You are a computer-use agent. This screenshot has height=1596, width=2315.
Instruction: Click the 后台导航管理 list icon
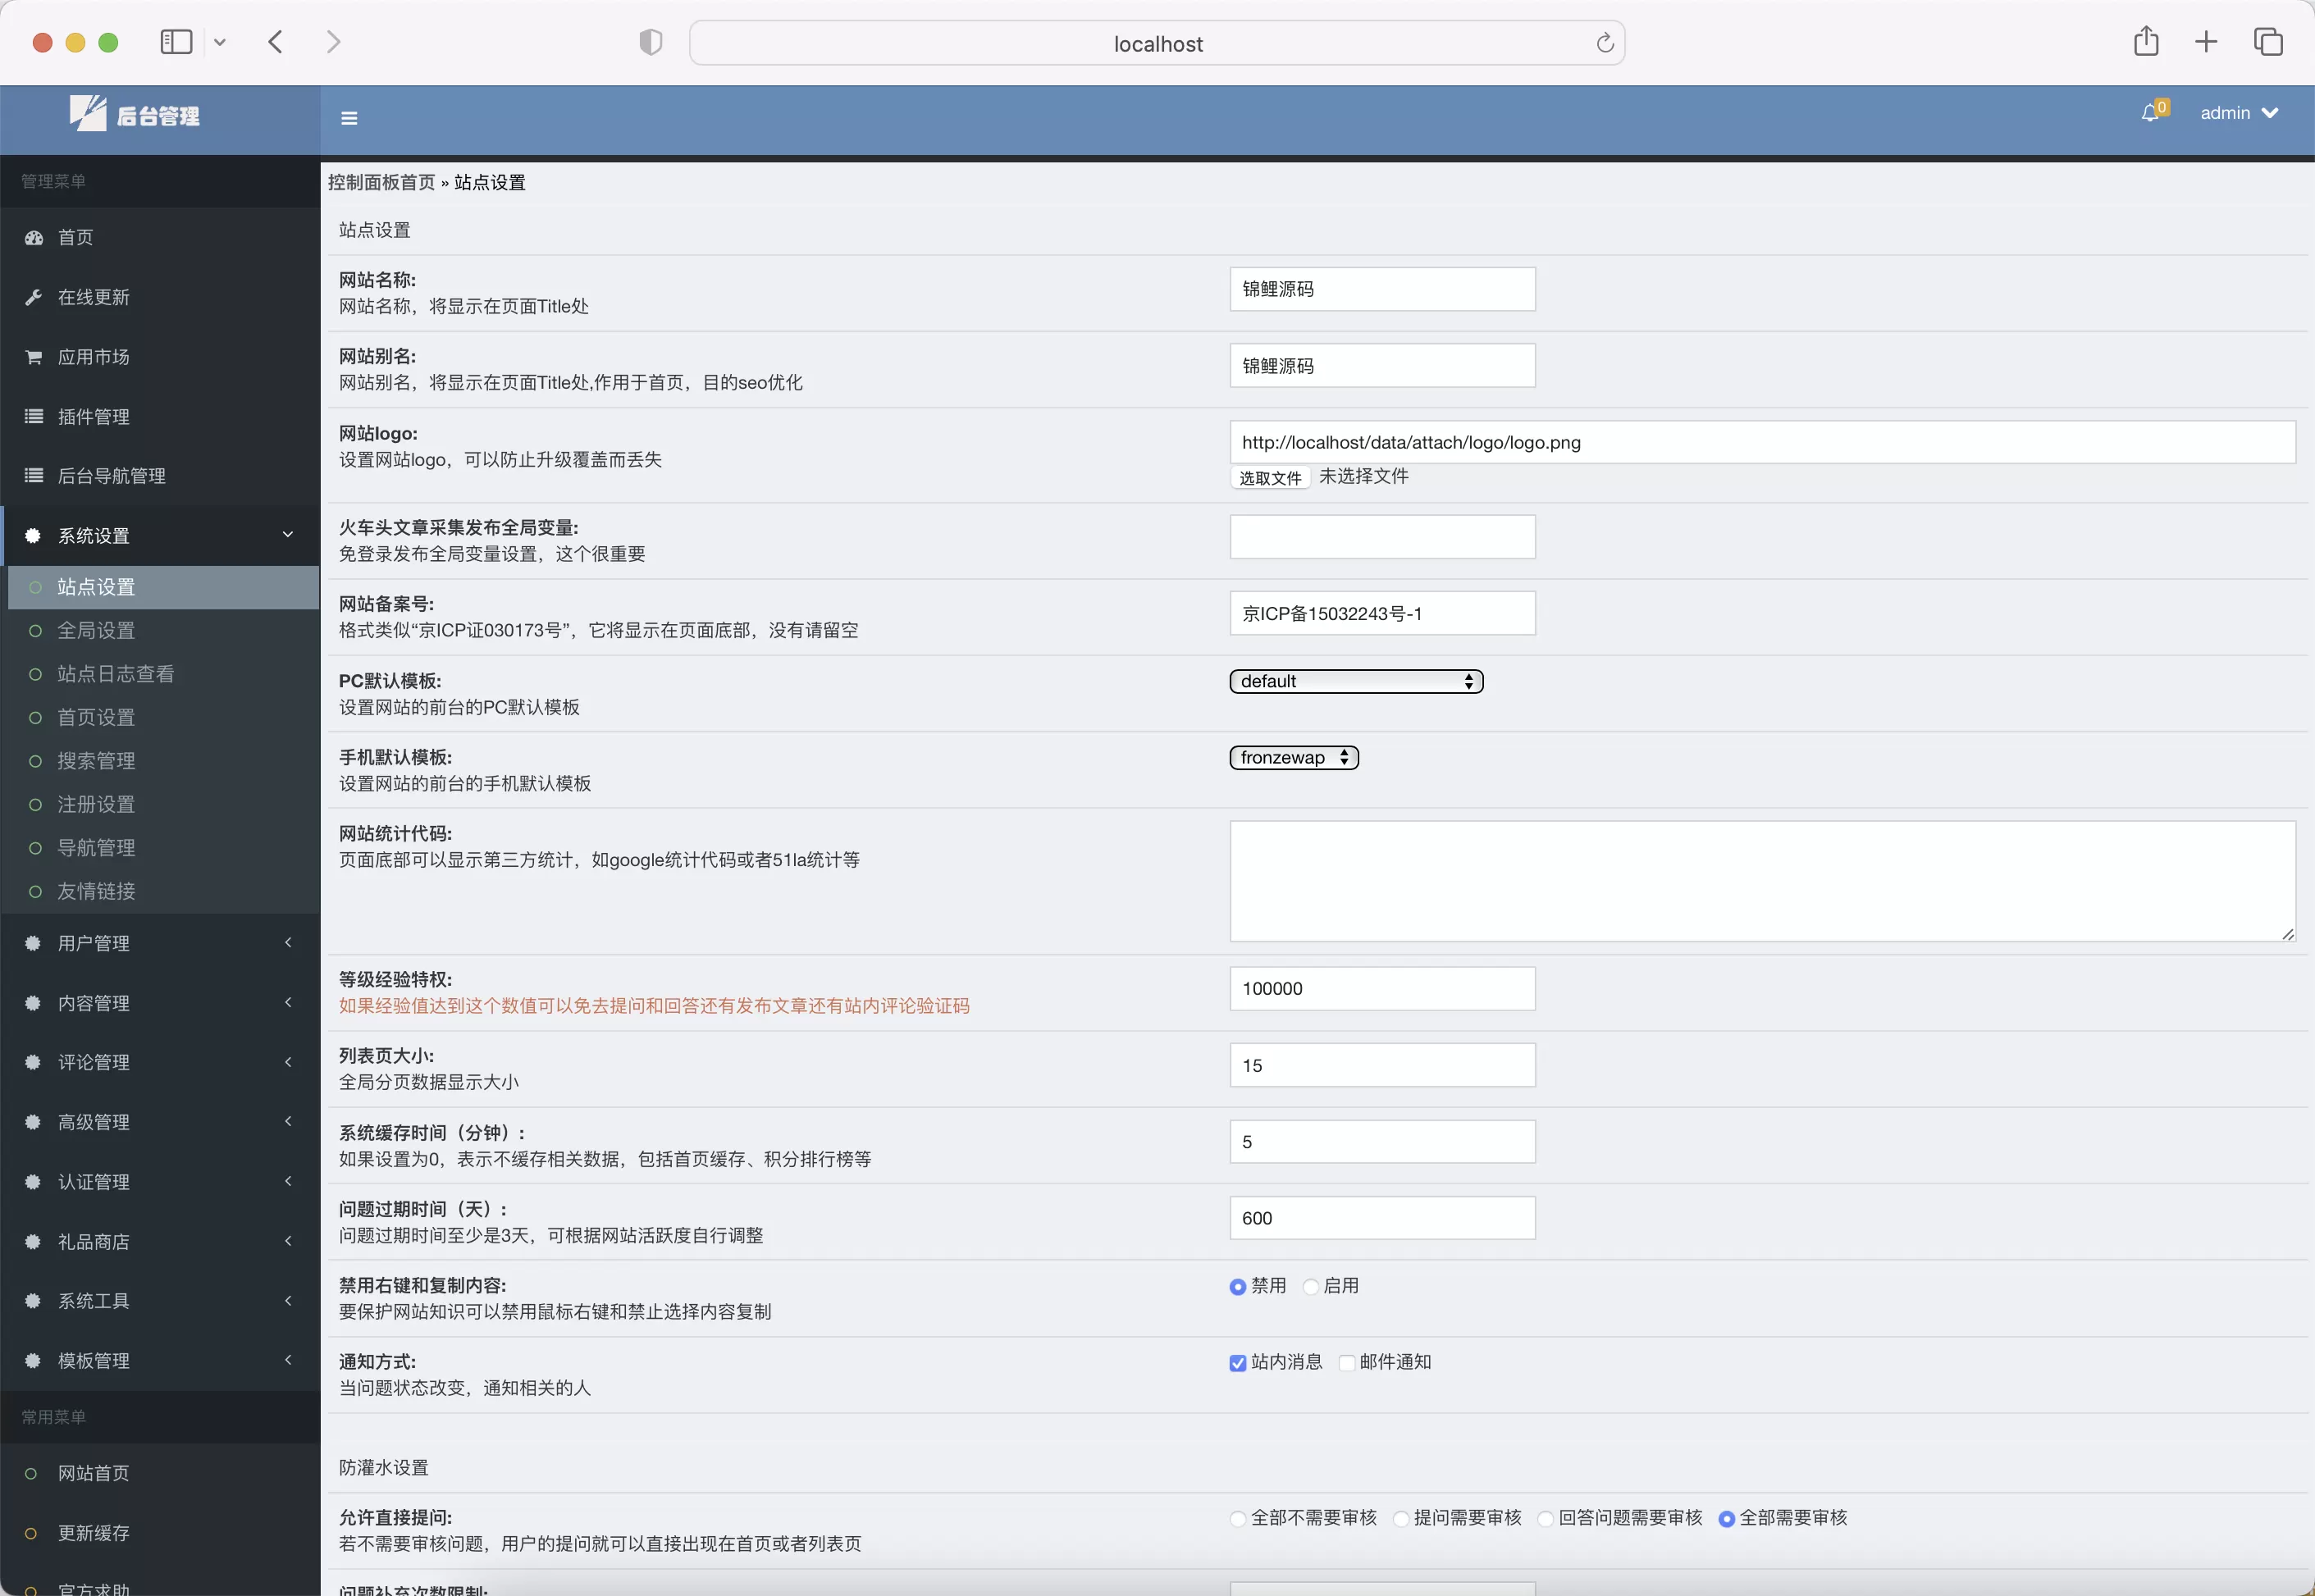(x=34, y=476)
